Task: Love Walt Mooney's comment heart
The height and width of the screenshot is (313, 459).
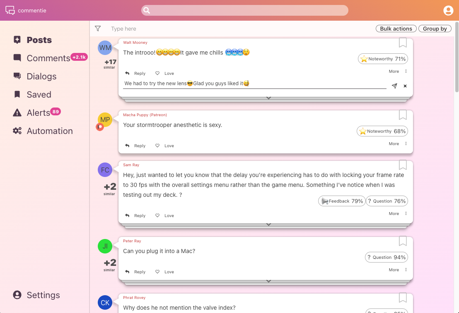Action: [157, 73]
